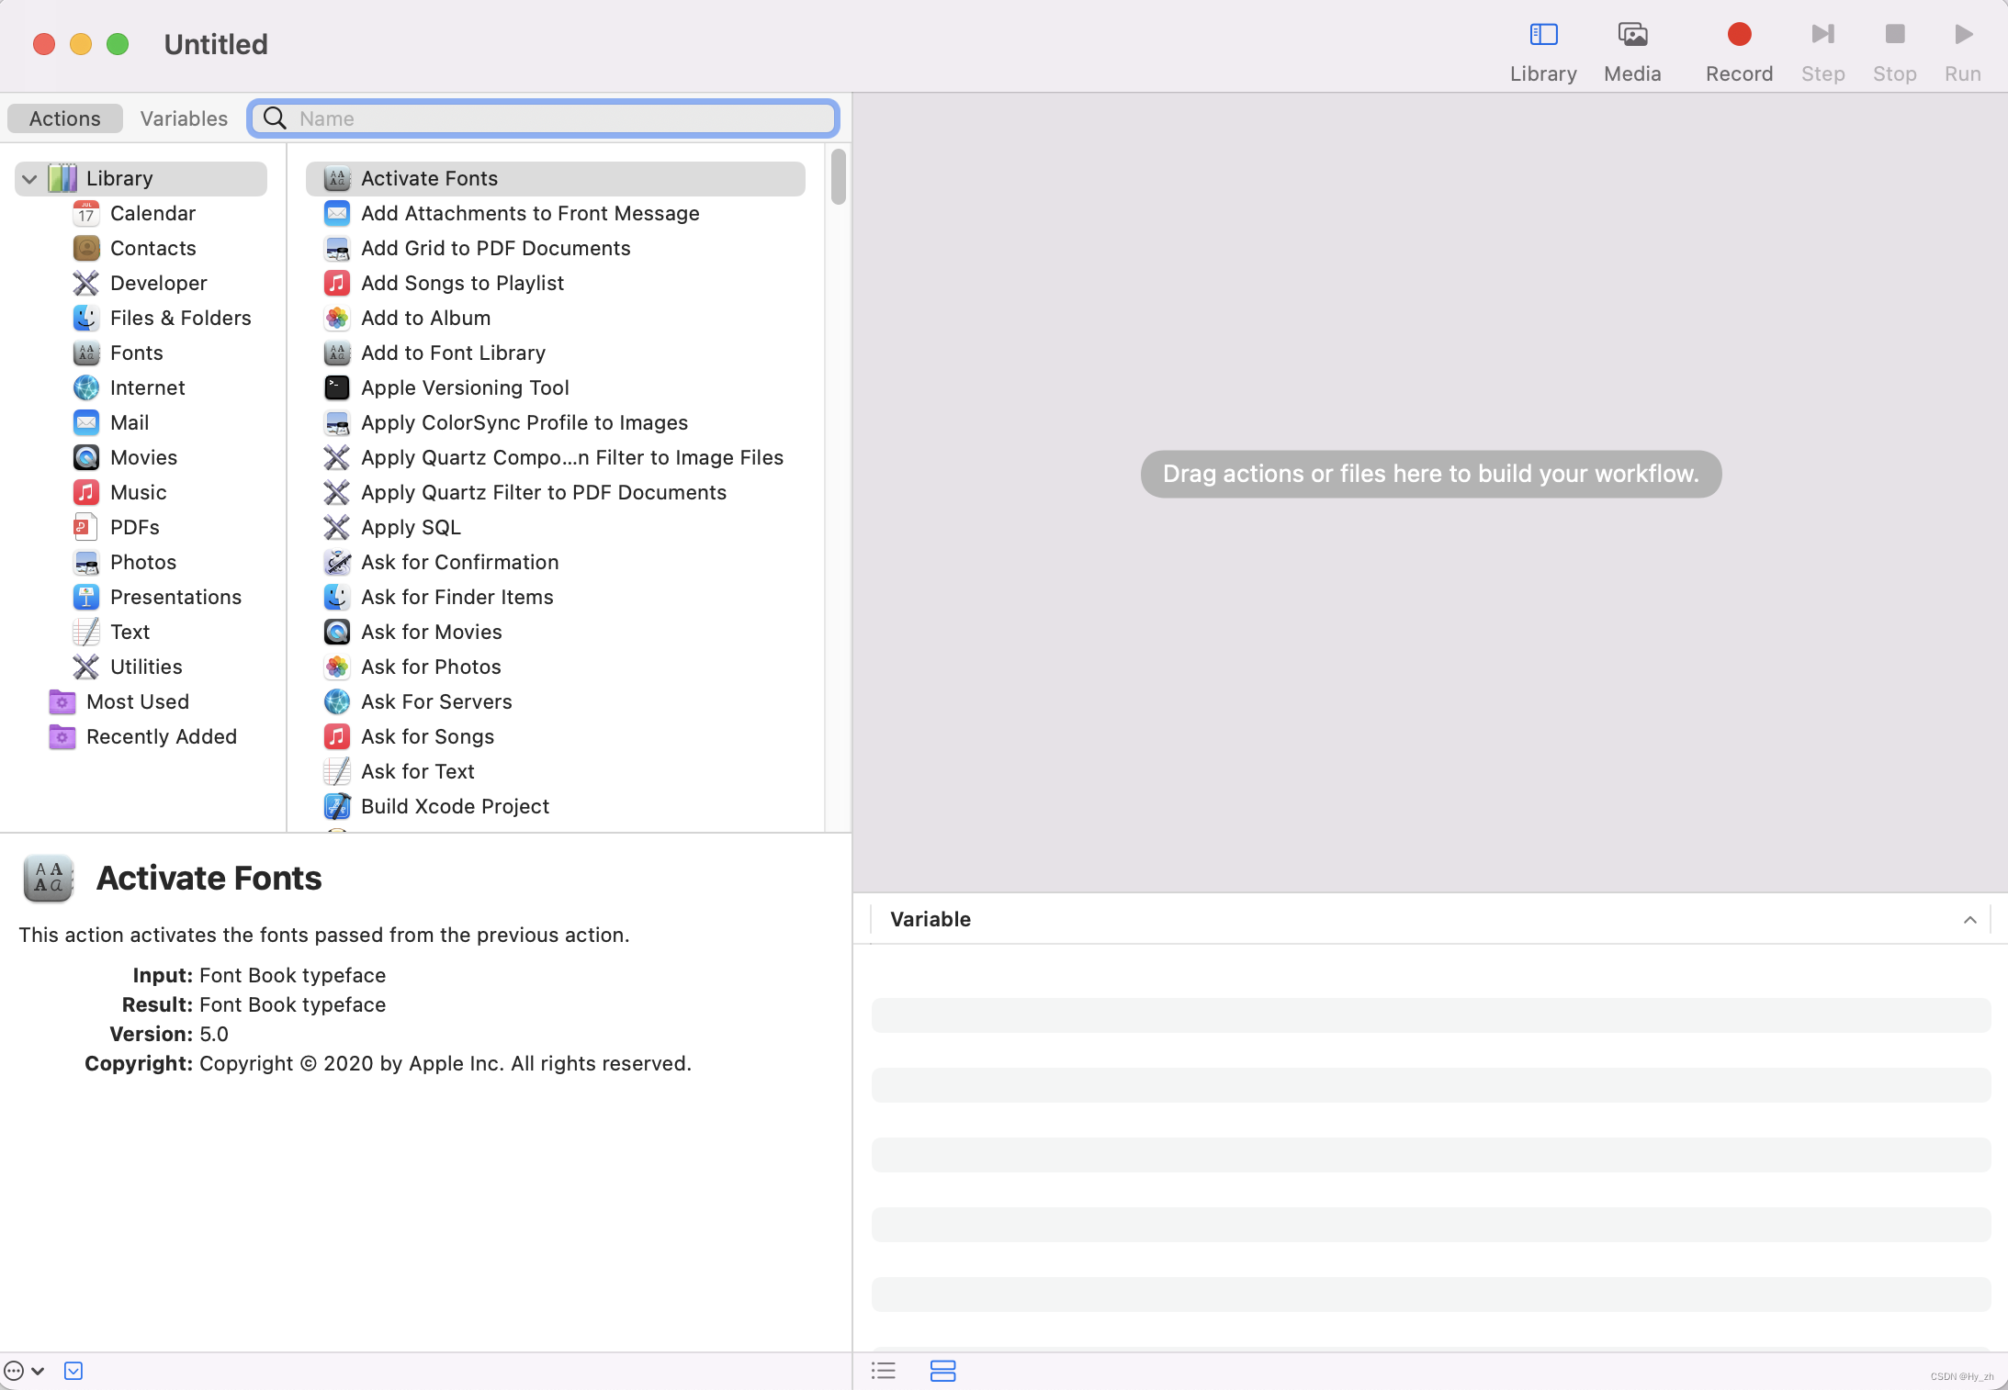Collapse the Library tree disclosure arrow
Screen dimensions: 2008x1390
(29, 179)
